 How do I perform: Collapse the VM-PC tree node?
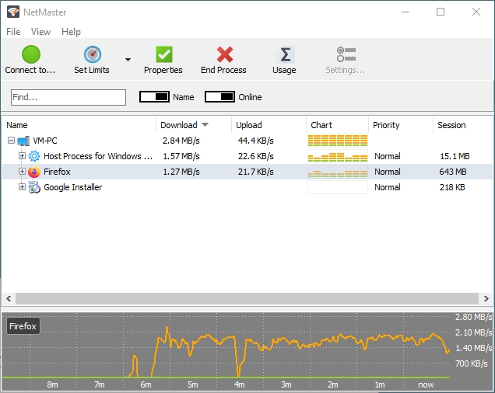tap(12, 141)
